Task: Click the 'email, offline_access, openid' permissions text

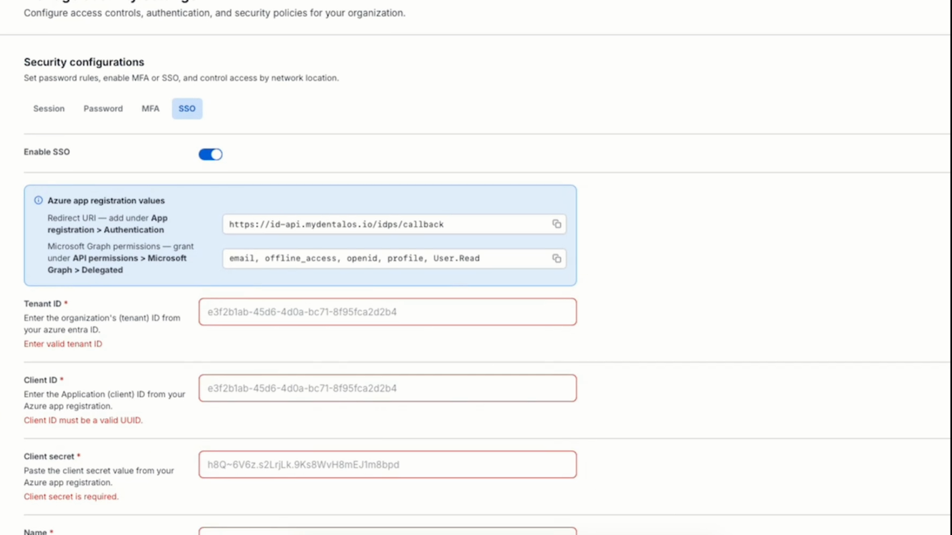Action: (x=354, y=258)
